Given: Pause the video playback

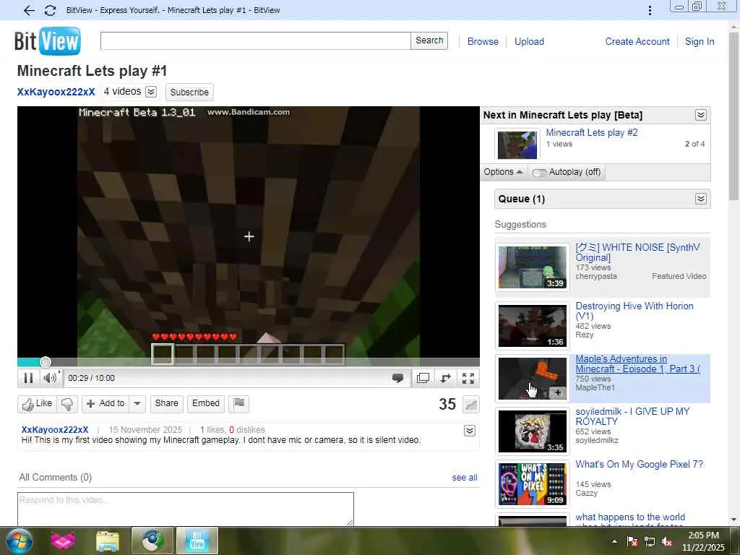Looking at the screenshot, I should click(28, 378).
